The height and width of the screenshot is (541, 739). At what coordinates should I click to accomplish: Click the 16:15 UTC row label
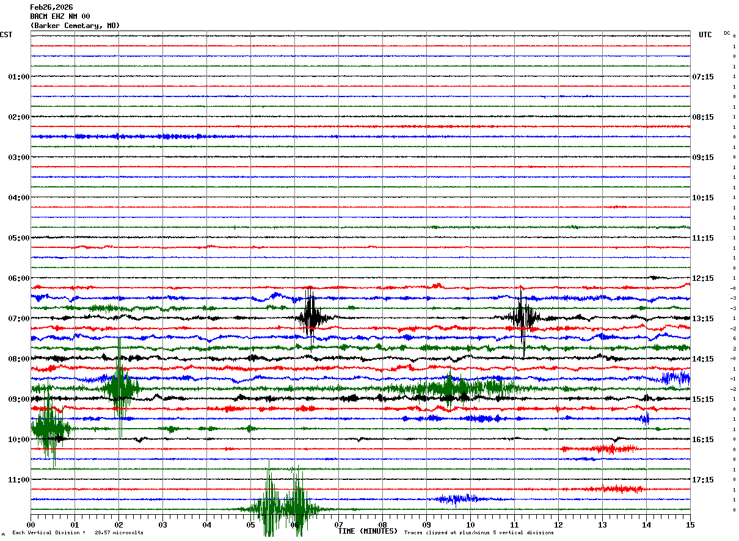click(x=703, y=440)
